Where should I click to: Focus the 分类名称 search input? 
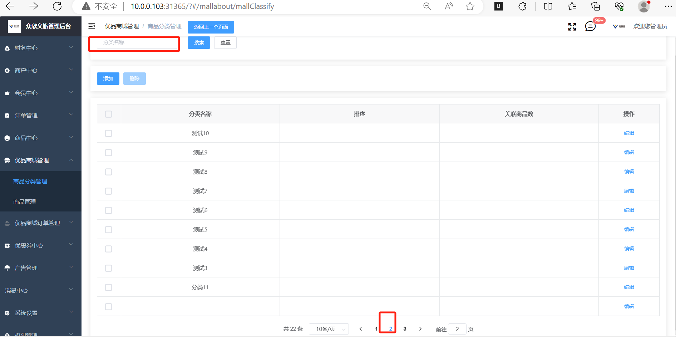137,42
